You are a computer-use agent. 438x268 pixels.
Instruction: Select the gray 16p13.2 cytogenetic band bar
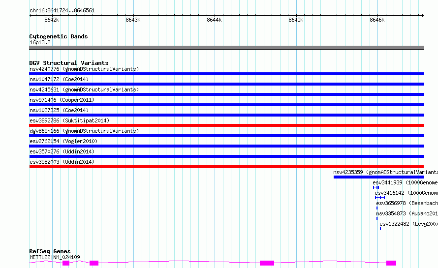point(226,48)
